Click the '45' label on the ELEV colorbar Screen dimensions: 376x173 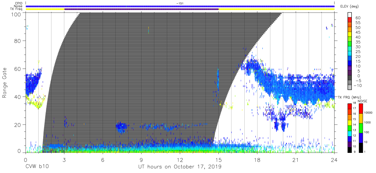358,32
